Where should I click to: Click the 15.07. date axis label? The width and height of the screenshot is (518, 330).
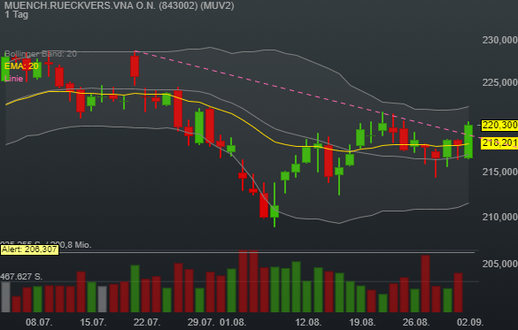click(93, 322)
